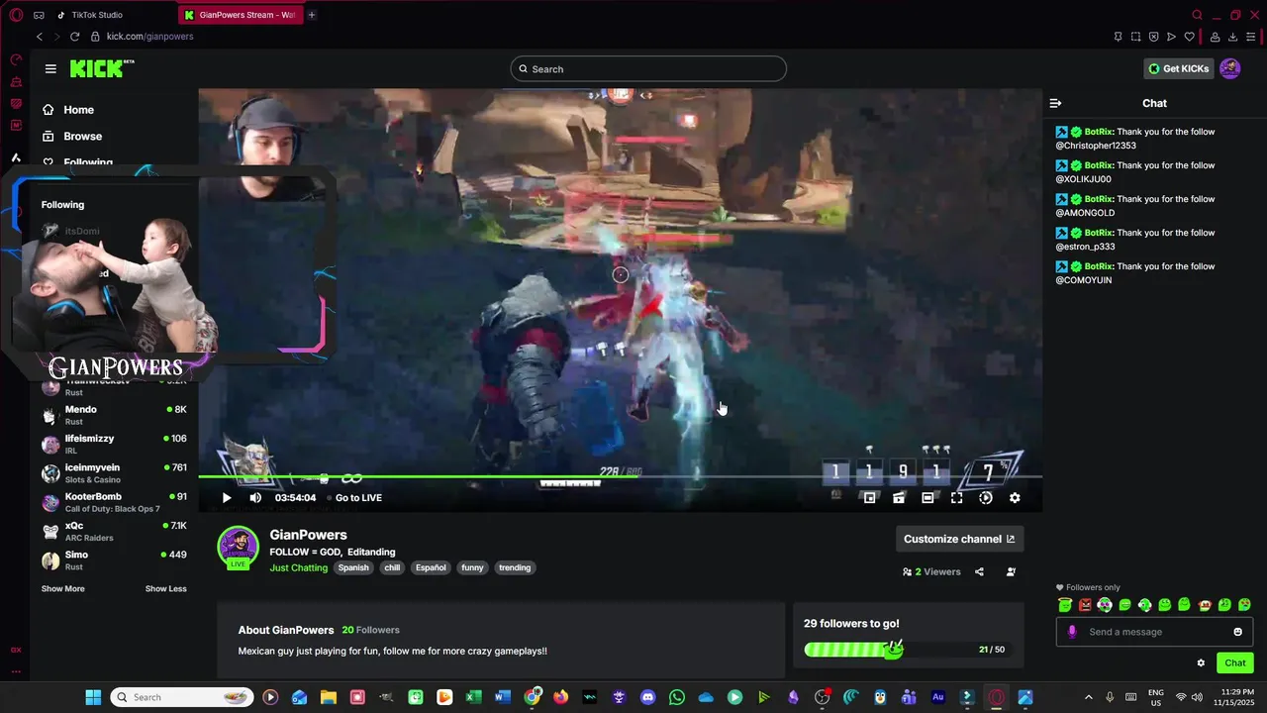The height and width of the screenshot is (713, 1267).
Task: Collapse the list with Show Less
Action: click(x=165, y=589)
